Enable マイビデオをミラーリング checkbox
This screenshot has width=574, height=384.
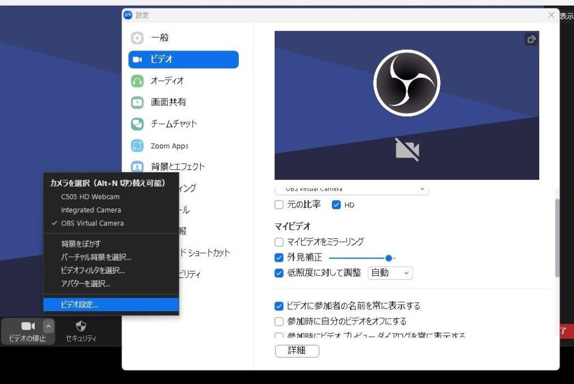click(279, 242)
